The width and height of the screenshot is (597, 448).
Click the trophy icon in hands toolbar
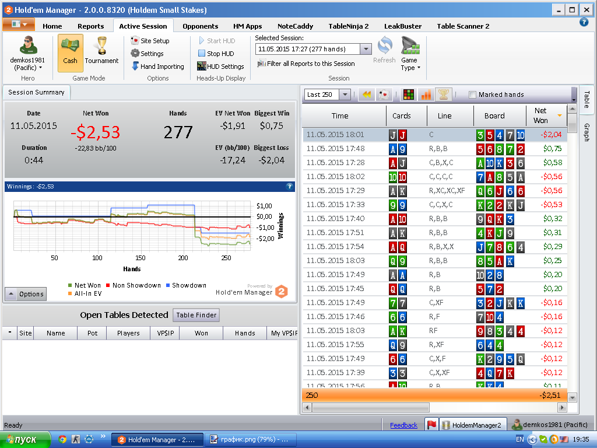coord(444,94)
